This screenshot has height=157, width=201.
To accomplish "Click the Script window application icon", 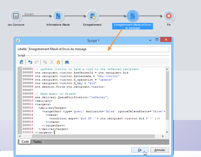I will pyautogui.click(x=18, y=41).
